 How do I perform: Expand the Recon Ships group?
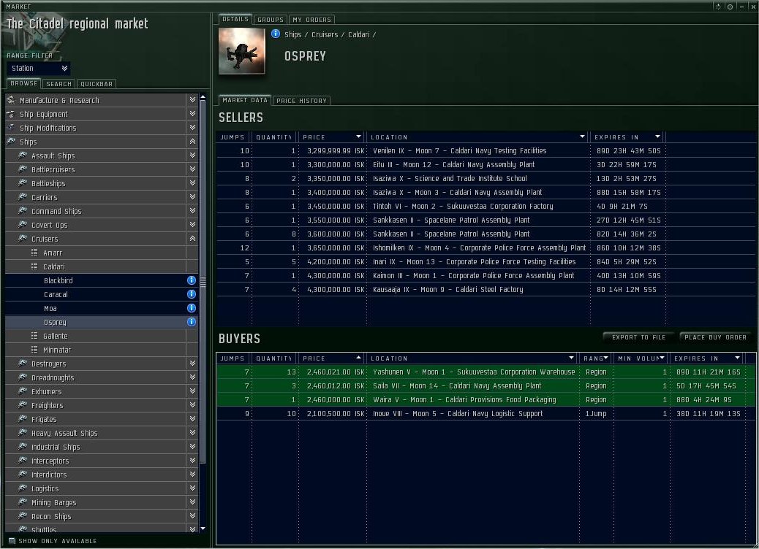(x=192, y=516)
